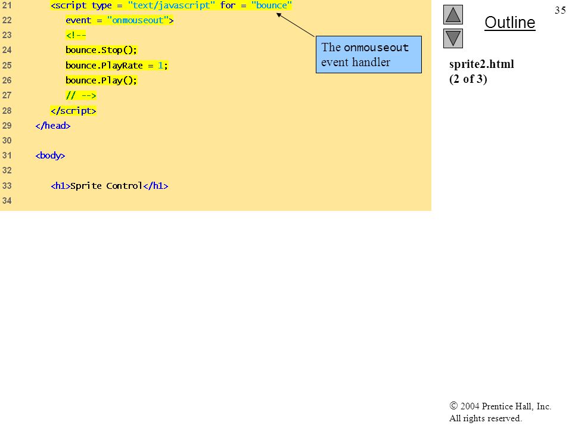Image resolution: width=572 pixels, height=429 pixels.
Task: Click line number 34
Action: pyautogui.click(x=7, y=201)
